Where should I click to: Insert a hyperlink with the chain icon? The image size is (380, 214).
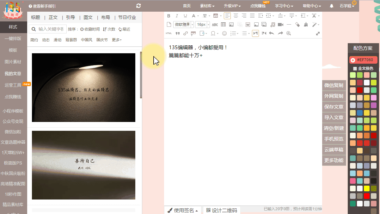pyautogui.click(x=186, y=33)
